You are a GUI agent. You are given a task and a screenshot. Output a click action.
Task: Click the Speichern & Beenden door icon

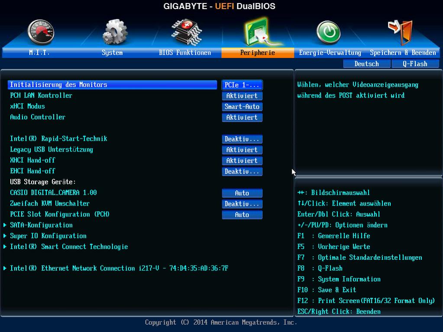point(401,32)
